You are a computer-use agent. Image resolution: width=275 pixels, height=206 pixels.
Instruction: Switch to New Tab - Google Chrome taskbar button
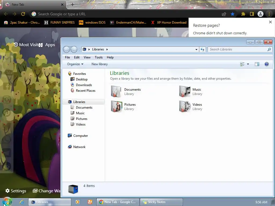(x=118, y=202)
